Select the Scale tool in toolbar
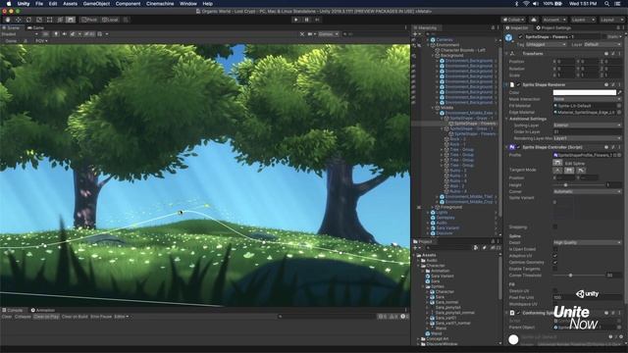The image size is (628, 353). pos(39,20)
